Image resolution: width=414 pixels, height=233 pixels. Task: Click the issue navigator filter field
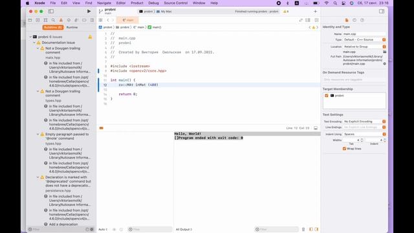[57, 229]
